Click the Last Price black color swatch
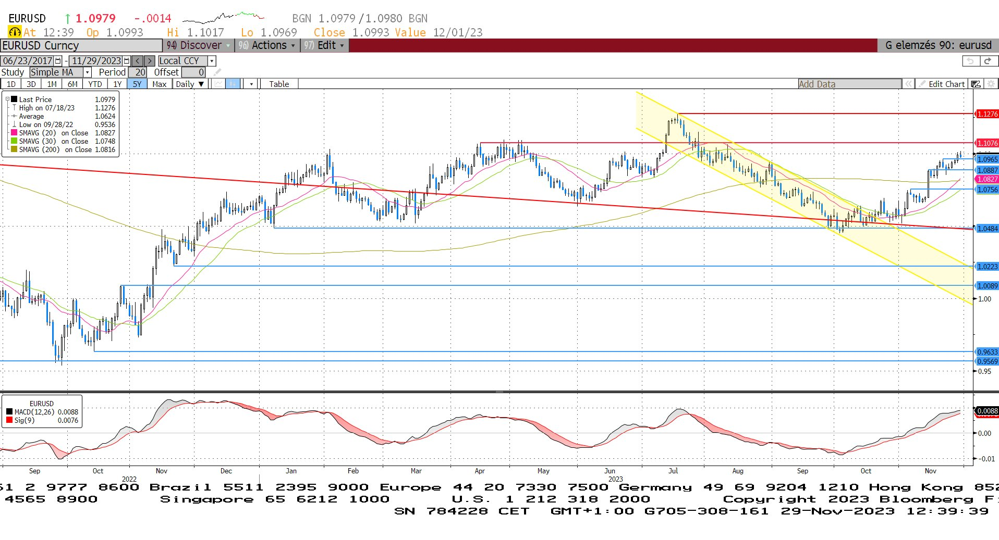The height and width of the screenshot is (540, 999). point(15,99)
